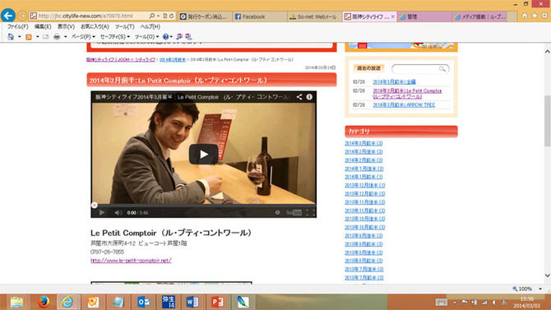This screenshot has height=310, width=551.
Task: Click the scrollbar down arrow
Action: pyautogui.click(x=548, y=276)
